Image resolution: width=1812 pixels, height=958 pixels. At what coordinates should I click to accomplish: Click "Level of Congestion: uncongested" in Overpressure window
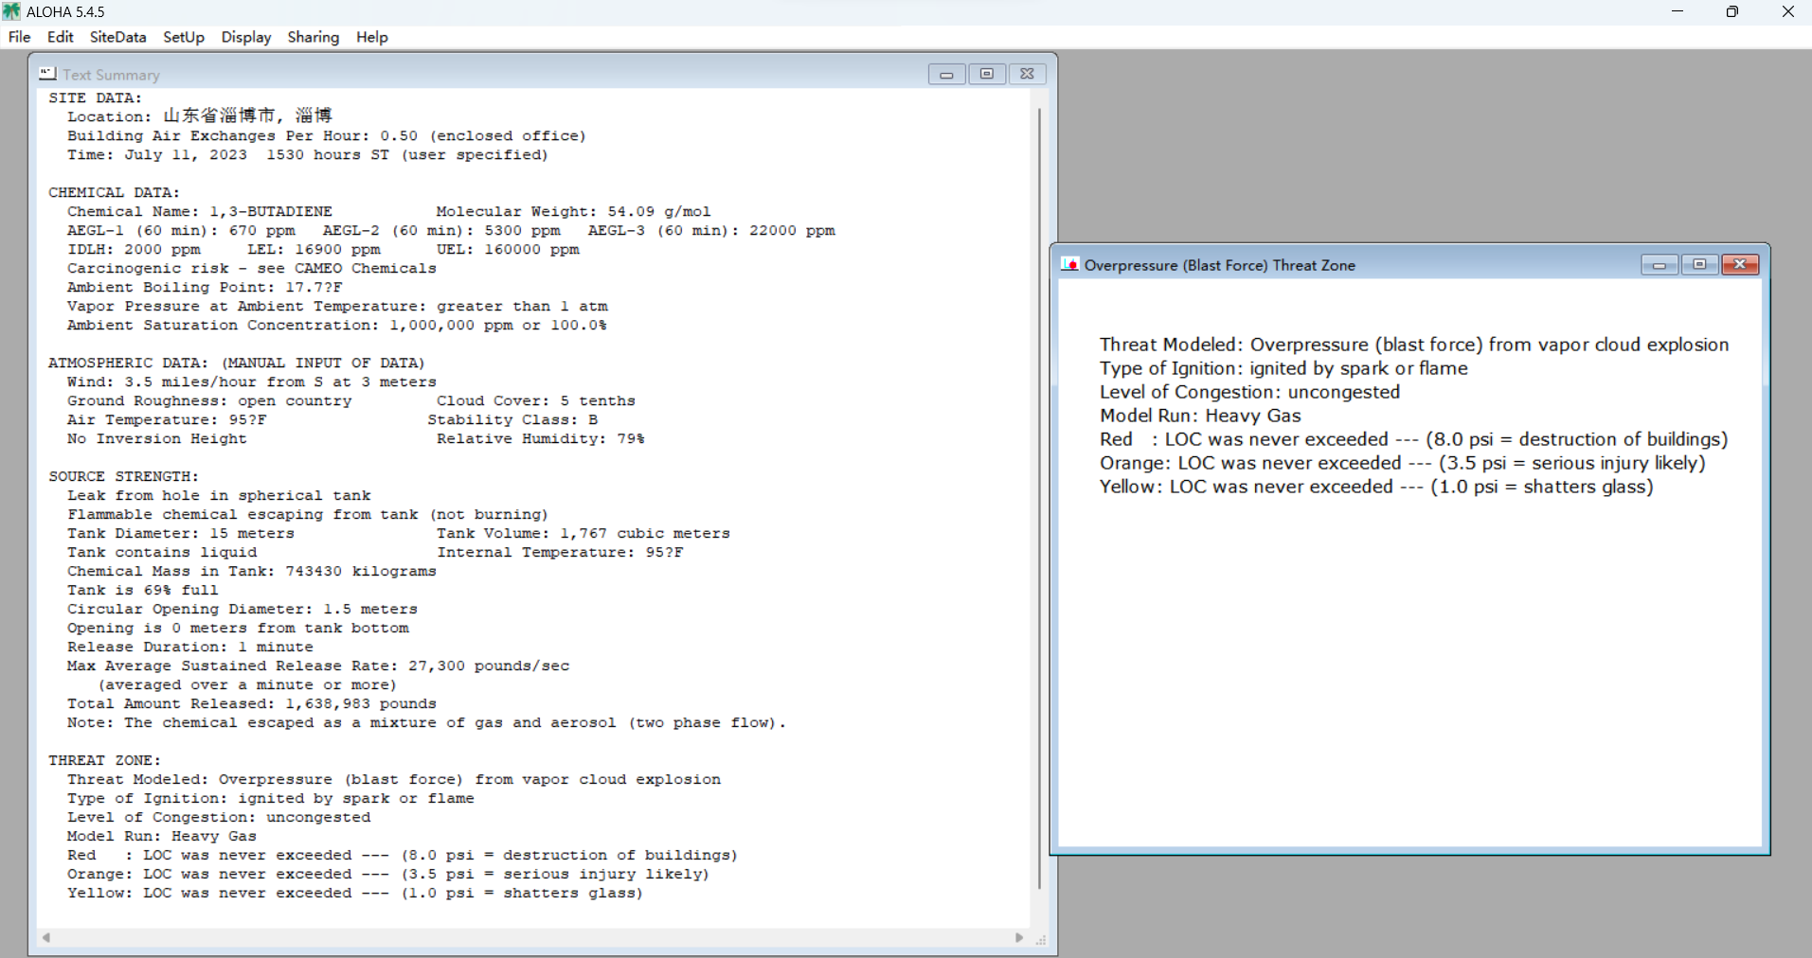[x=1249, y=392]
